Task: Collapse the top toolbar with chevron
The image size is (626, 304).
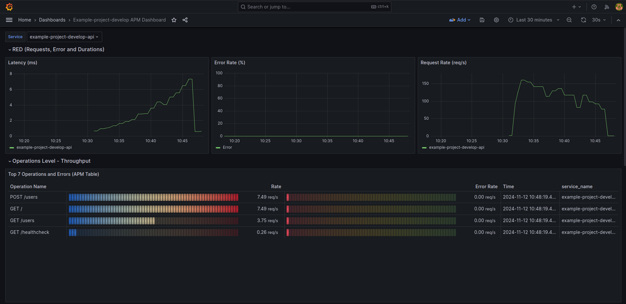Action: [618, 20]
